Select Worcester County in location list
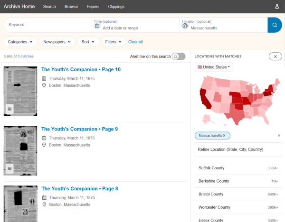Image resolution: width=285 pixels, height=222 pixels. pyautogui.click(x=238, y=207)
